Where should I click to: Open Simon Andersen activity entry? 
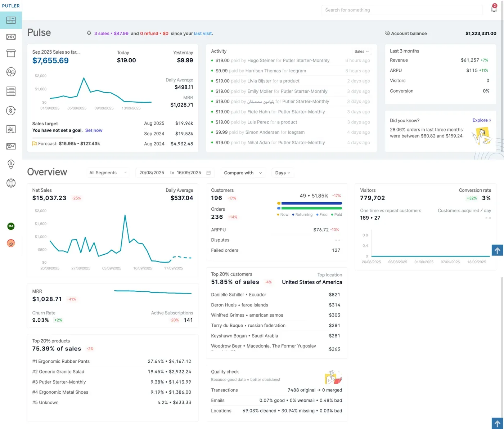(x=291, y=133)
